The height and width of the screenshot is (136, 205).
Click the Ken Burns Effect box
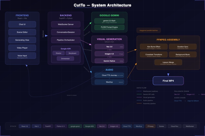point(154,47)
